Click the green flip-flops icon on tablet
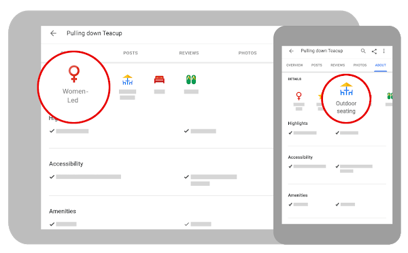The width and height of the screenshot is (408, 253). coord(191,79)
